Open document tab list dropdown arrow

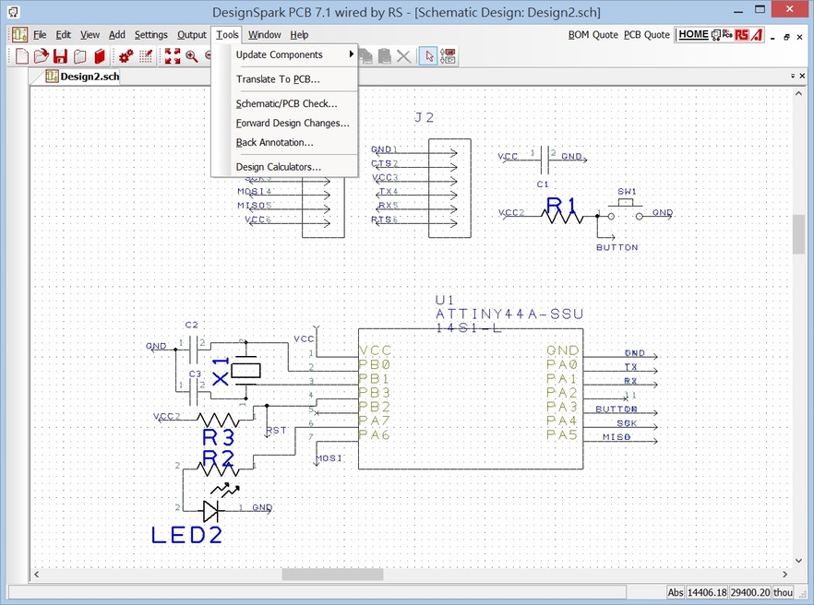793,76
